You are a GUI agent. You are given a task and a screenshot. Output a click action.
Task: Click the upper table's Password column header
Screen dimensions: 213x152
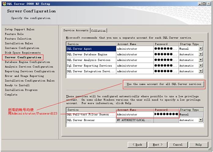(166, 44)
